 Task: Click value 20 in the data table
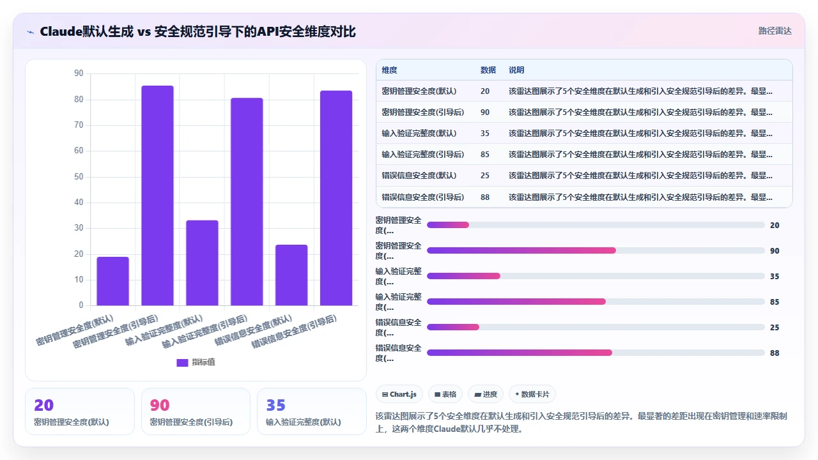point(485,91)
